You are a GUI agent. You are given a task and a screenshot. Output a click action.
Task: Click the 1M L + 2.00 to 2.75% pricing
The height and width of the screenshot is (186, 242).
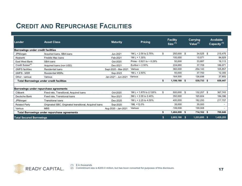tap(142, 54)
